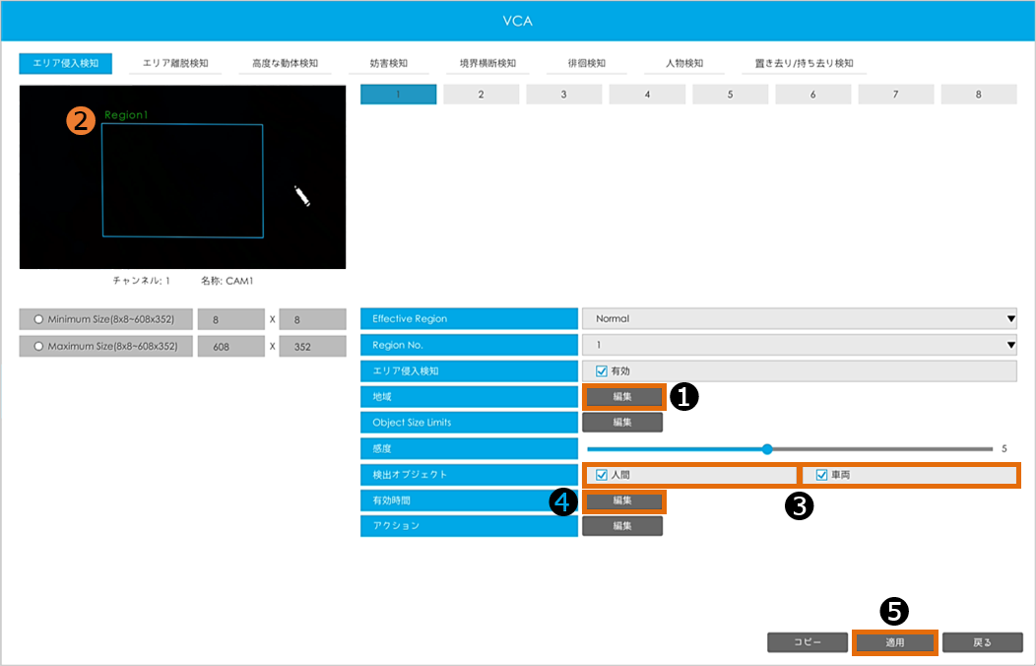Select the Maximum Size radio button
The image size is (1036, 666).
38,347
